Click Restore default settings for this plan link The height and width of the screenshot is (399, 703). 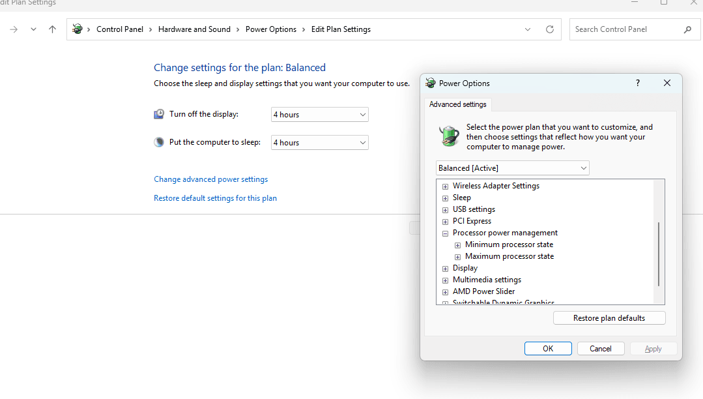[215, 198]
